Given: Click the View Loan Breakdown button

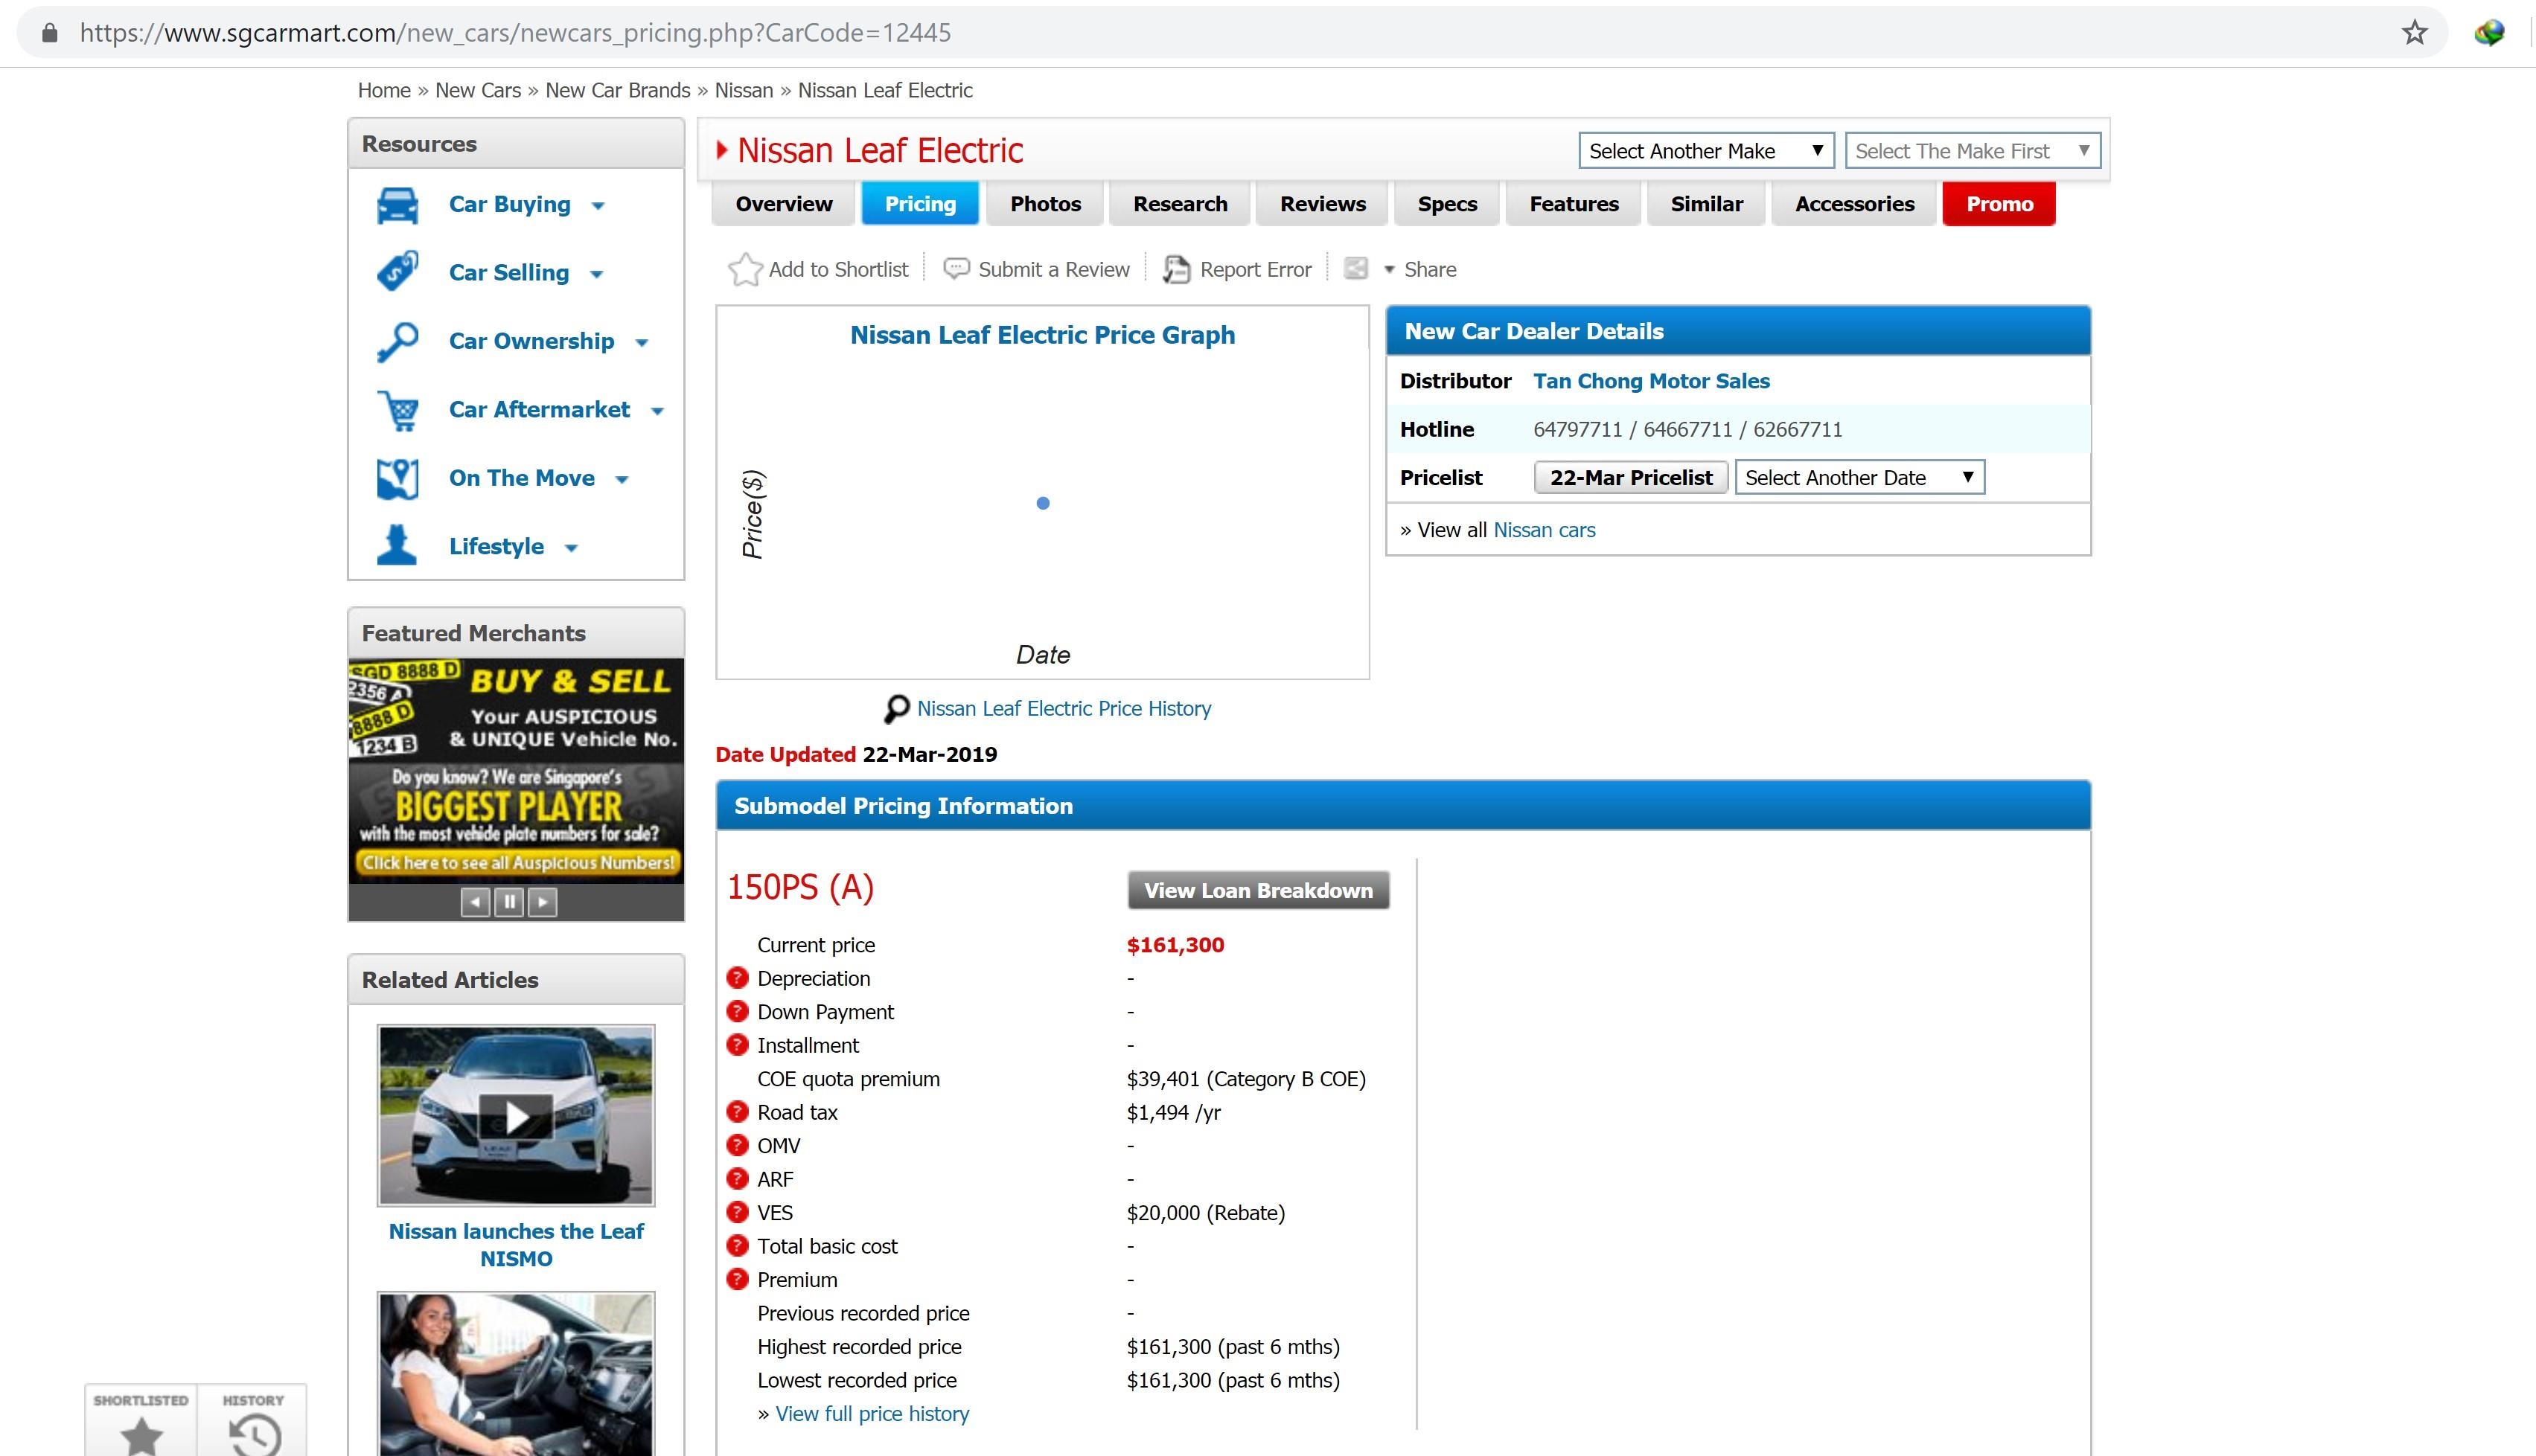Looking at the screenshot, I should (1257, 890).
